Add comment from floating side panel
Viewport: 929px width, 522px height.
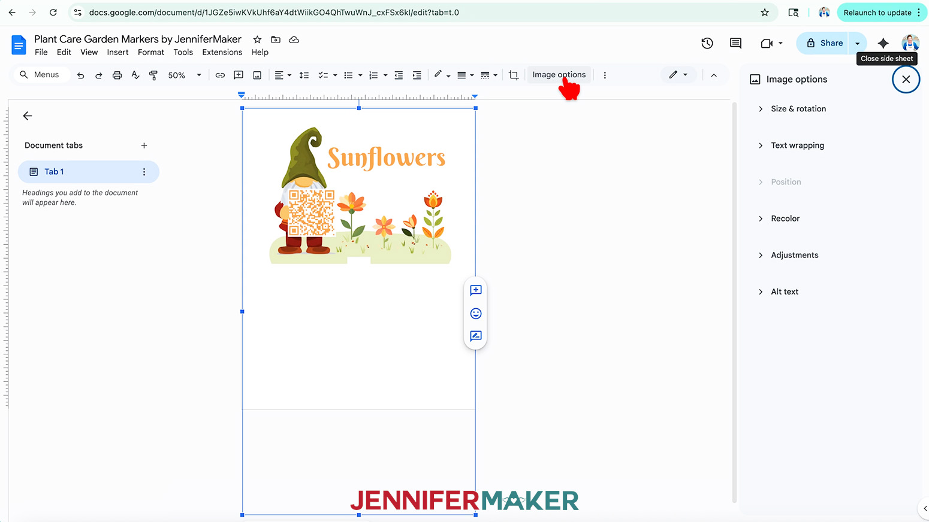(x=476, y=290)
